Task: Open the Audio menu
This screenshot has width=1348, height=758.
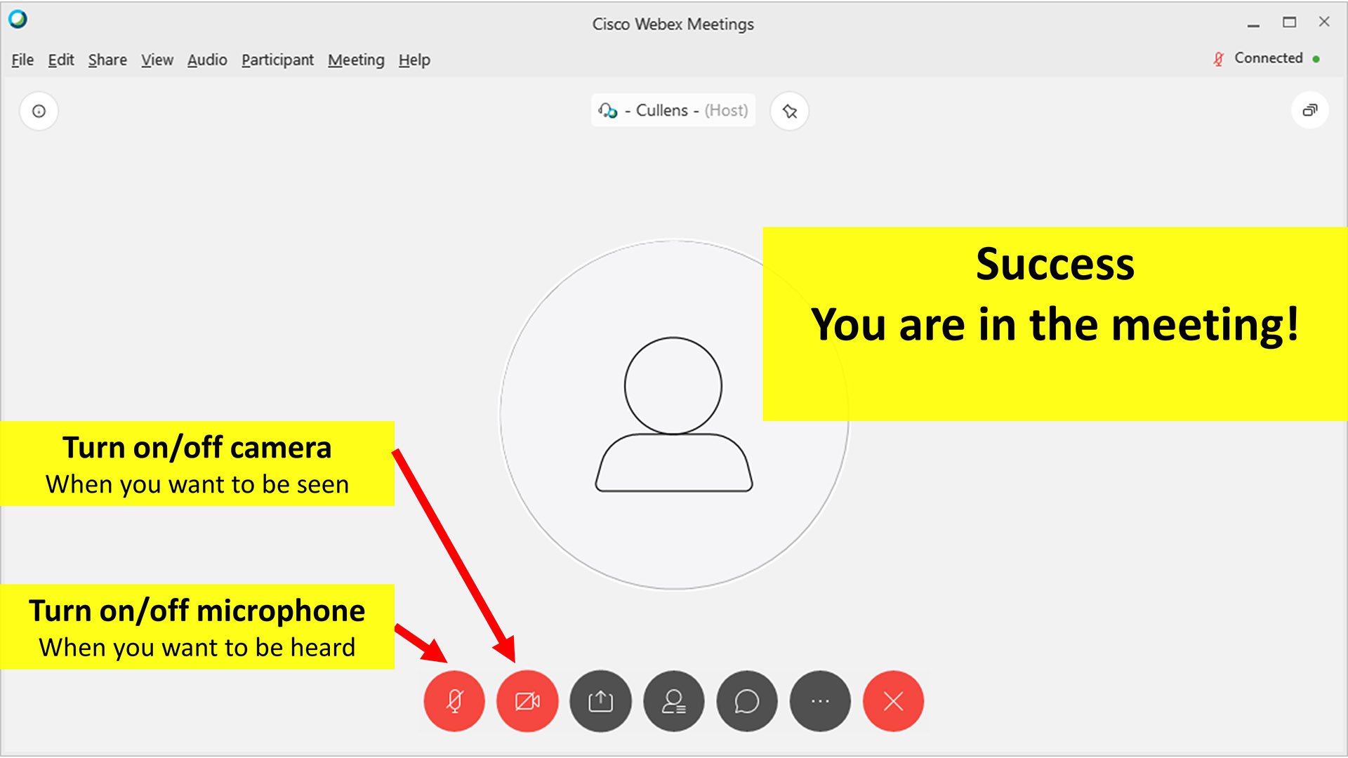Action: pos(207,60)
